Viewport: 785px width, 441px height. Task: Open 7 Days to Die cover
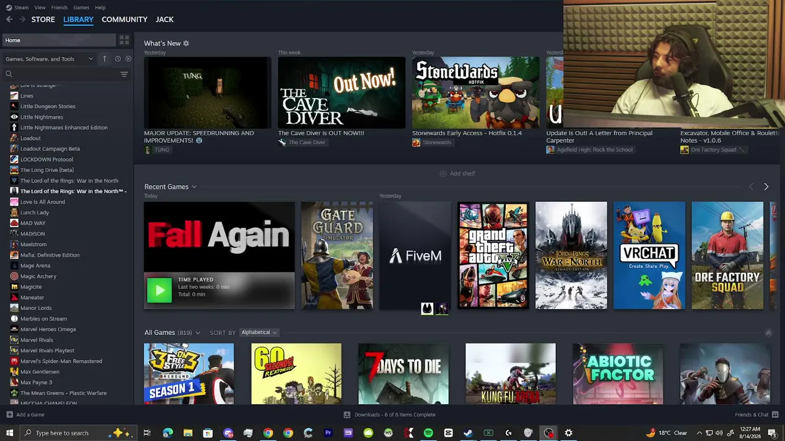[x=404, y=374]
